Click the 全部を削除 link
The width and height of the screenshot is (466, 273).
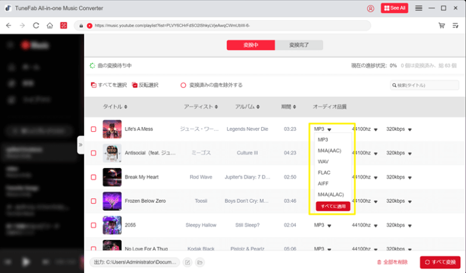392,262
